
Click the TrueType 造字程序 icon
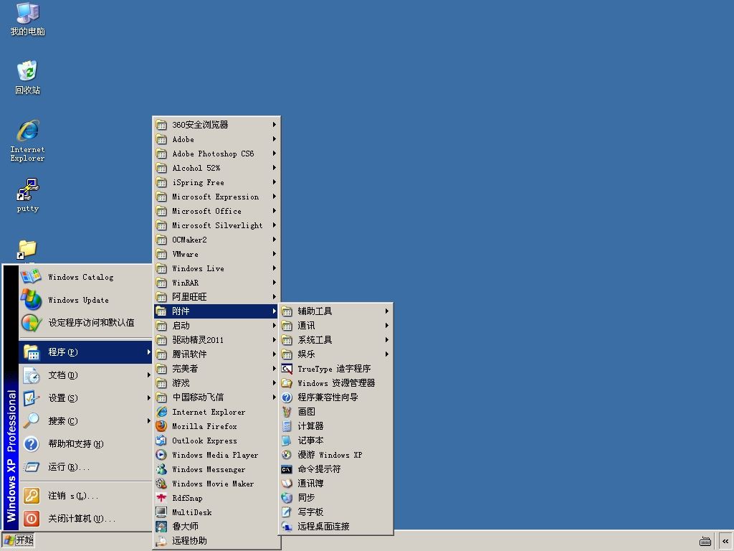(287, 369)
